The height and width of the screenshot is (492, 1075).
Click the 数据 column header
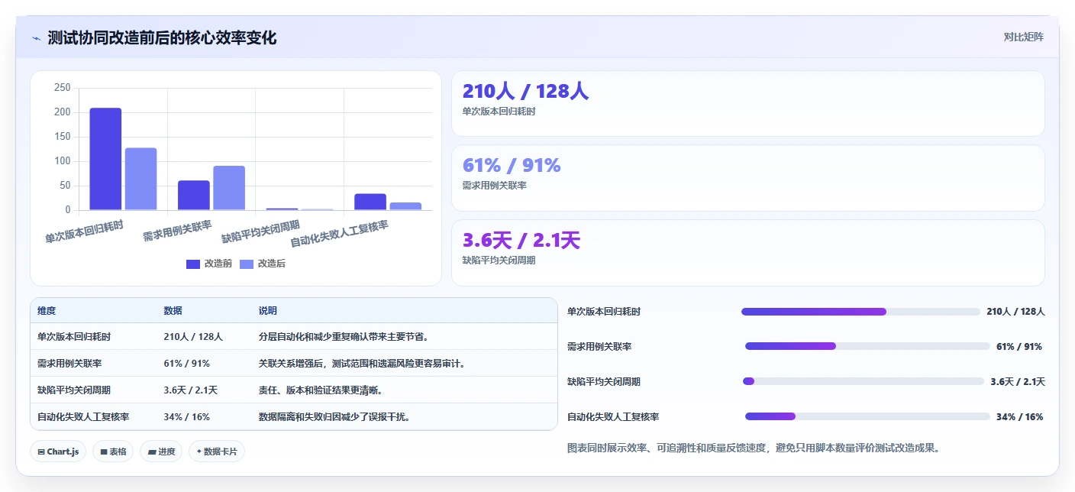coord(173,311)
